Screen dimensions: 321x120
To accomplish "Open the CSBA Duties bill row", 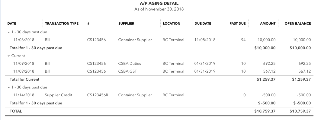I will tap(159, 64).
